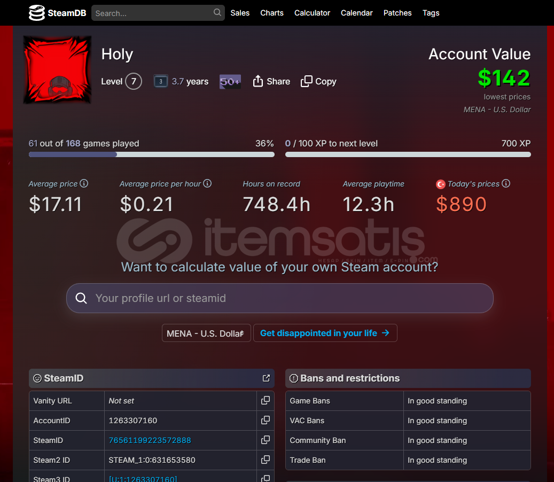The image size is (554, 482).
Task: Click the 1263307160 AccountID cell
Action: click(x=181, y=421)
